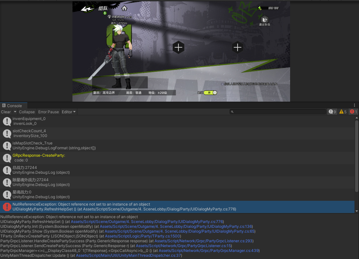The width and height of the screenshot is (359, 259).
Task: Toggle info log messages filter (9)
Action: click(332, 112)
